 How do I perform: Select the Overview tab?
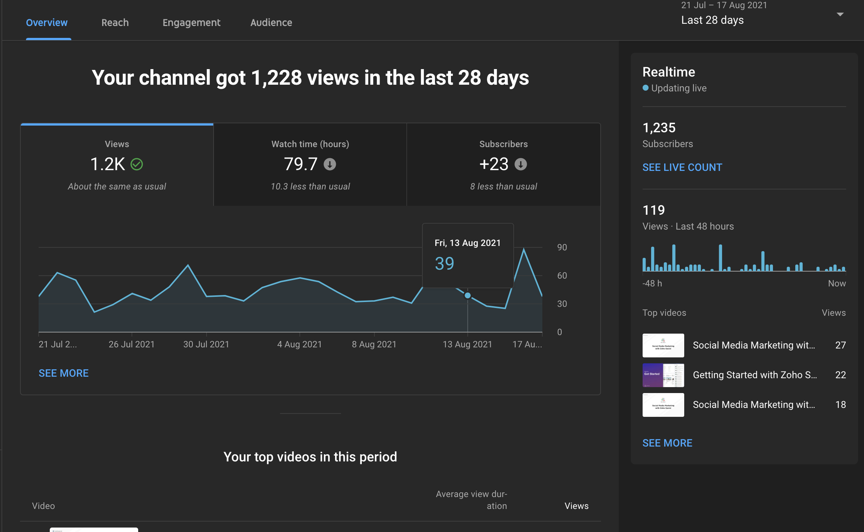tap(47, 23)
